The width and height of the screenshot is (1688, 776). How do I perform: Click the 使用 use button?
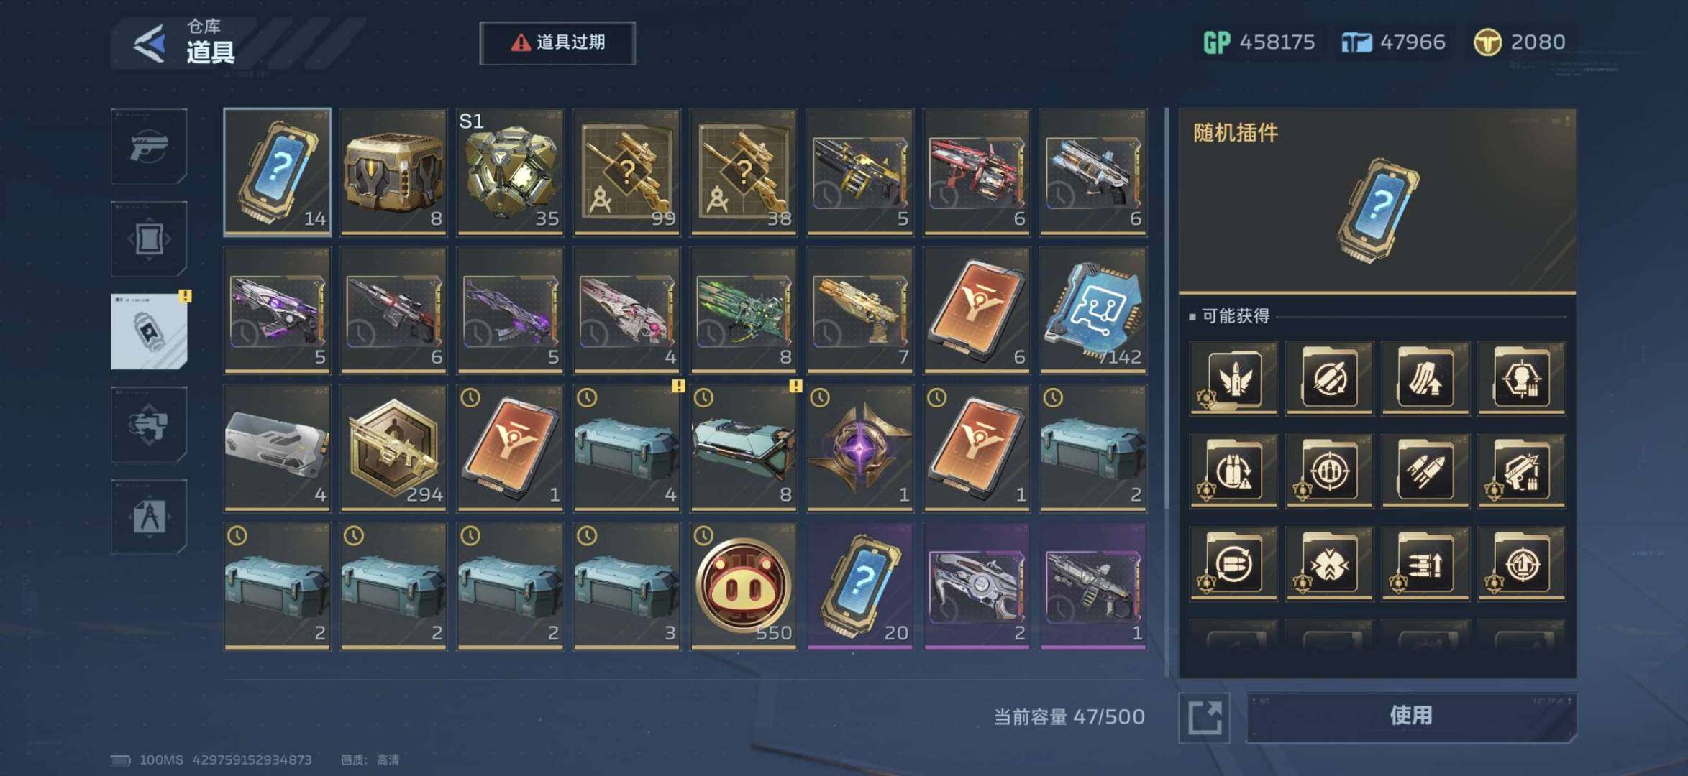pos(1411,716)
